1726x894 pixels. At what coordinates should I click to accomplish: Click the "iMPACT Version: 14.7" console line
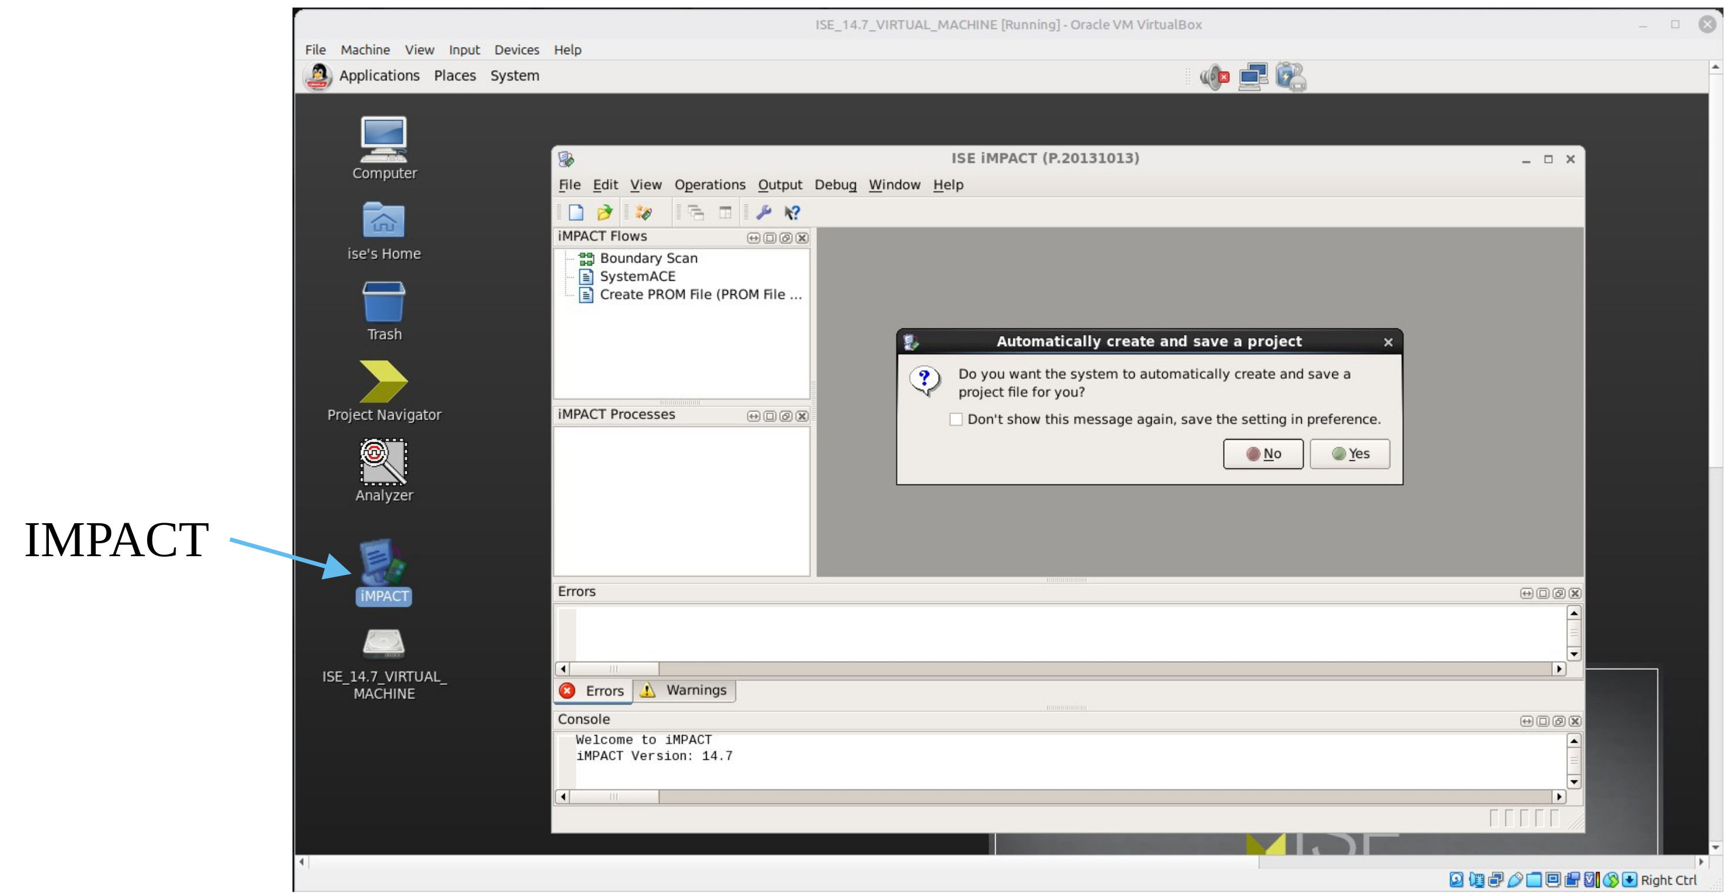tap(654, 756)
